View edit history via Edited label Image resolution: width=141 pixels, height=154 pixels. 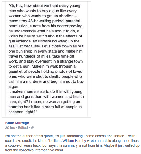click(23, 128)
